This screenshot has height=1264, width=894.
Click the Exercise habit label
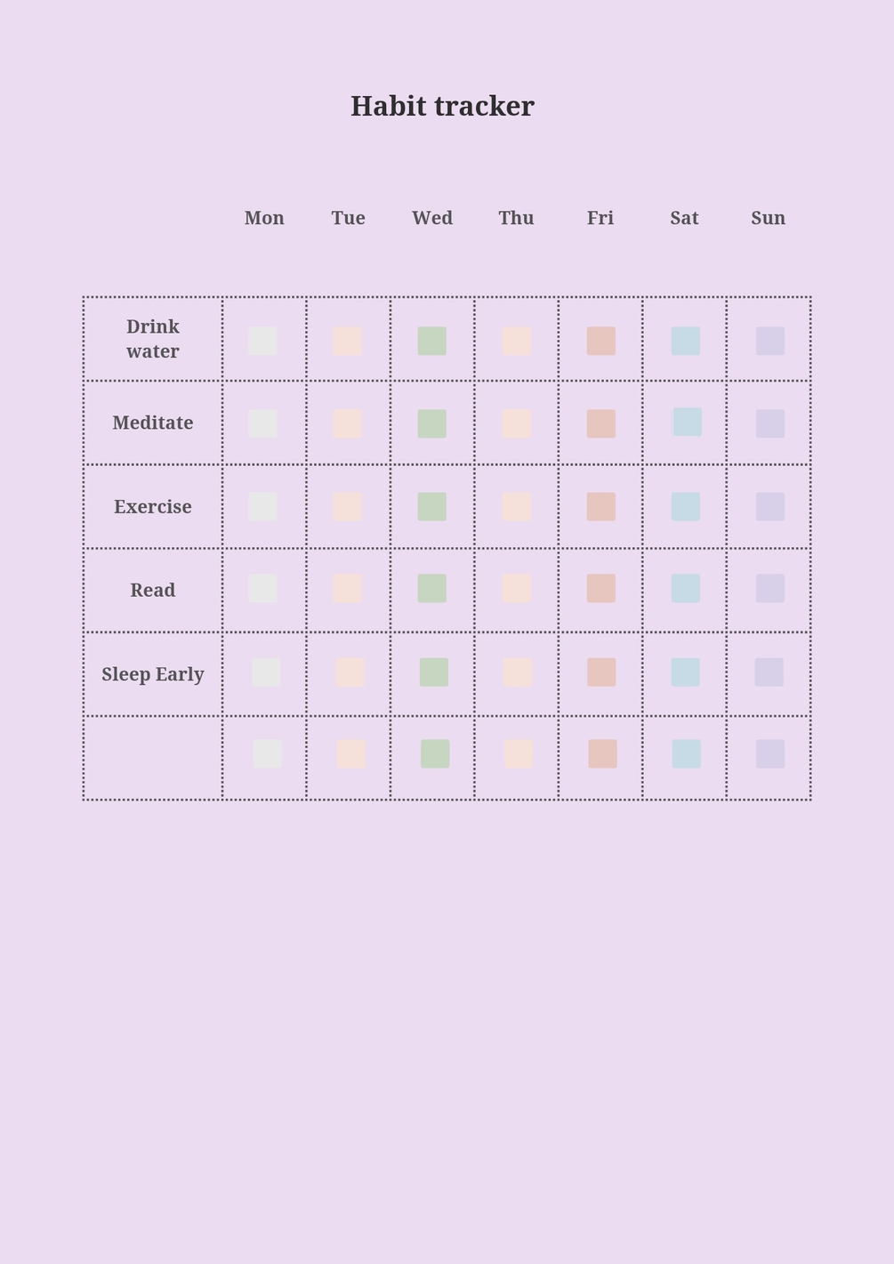pos(153,506)
